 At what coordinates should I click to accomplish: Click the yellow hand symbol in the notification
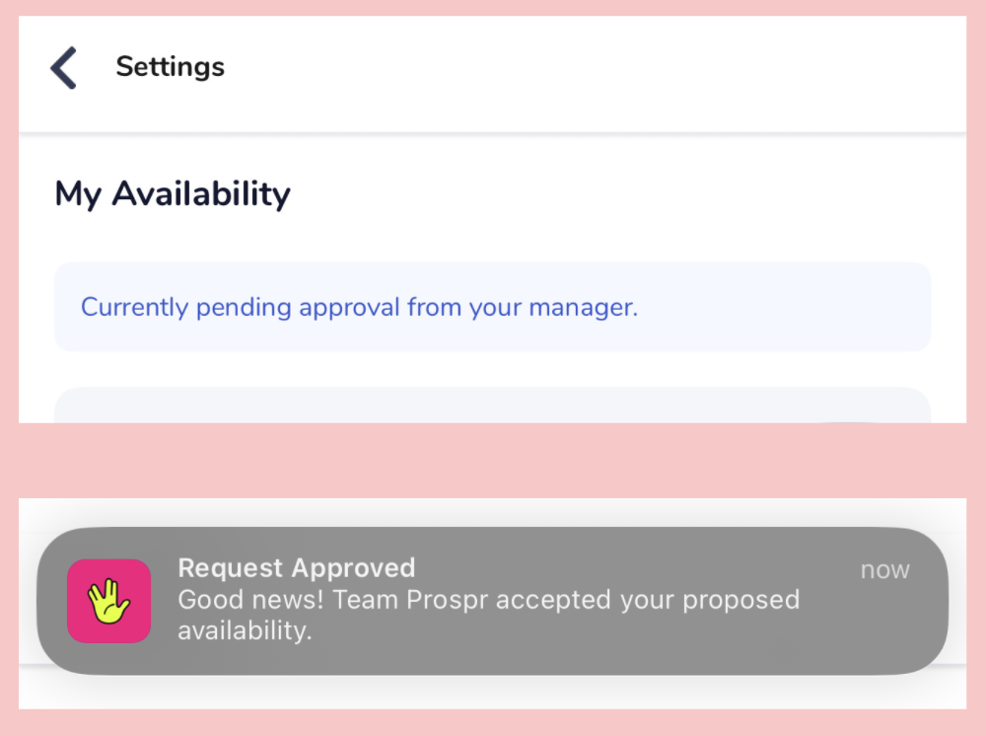[x=108, y=602]
